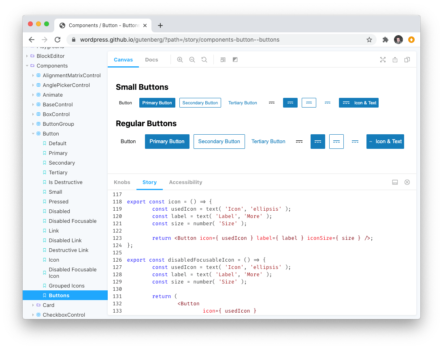Viewport: 443px width, 349px height.
Task: Toggle the pressed blue icon-only Button
Action: [290, 103]
